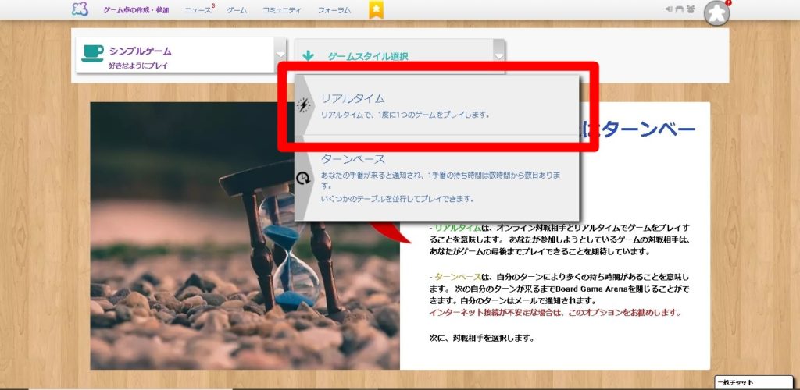This screenshot has width=800, height=390.
Task: Open the ゲーム卓の作成・参加 menu
Action: pos(136,10)
